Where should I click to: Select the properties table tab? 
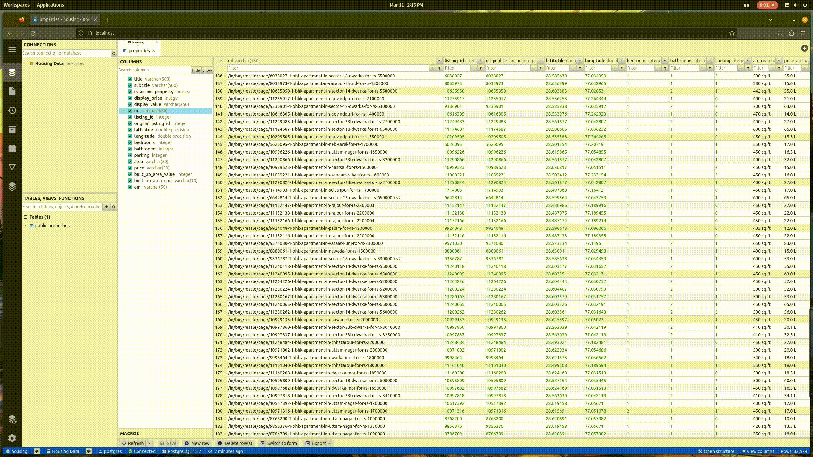[139, 51]
